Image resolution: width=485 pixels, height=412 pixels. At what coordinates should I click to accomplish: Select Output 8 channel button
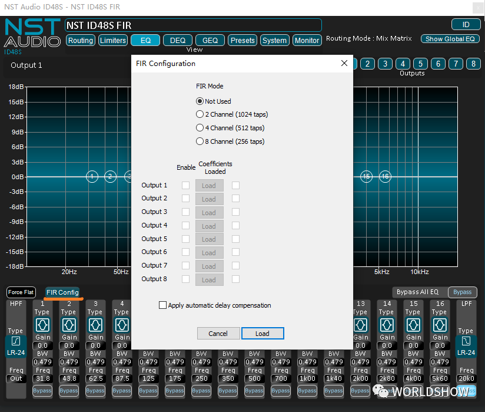473,64
